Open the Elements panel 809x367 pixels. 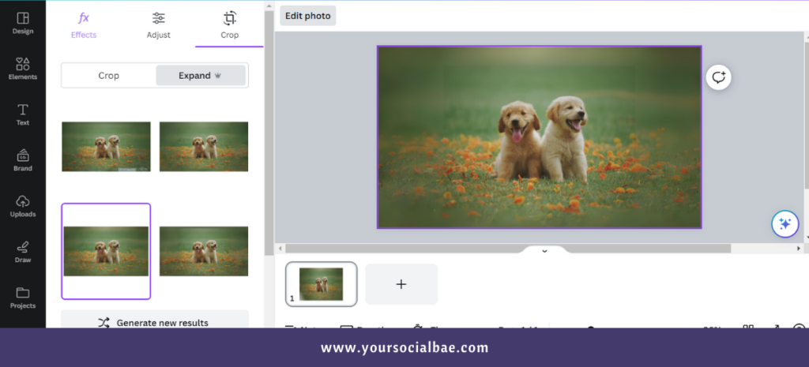(23, 69)
